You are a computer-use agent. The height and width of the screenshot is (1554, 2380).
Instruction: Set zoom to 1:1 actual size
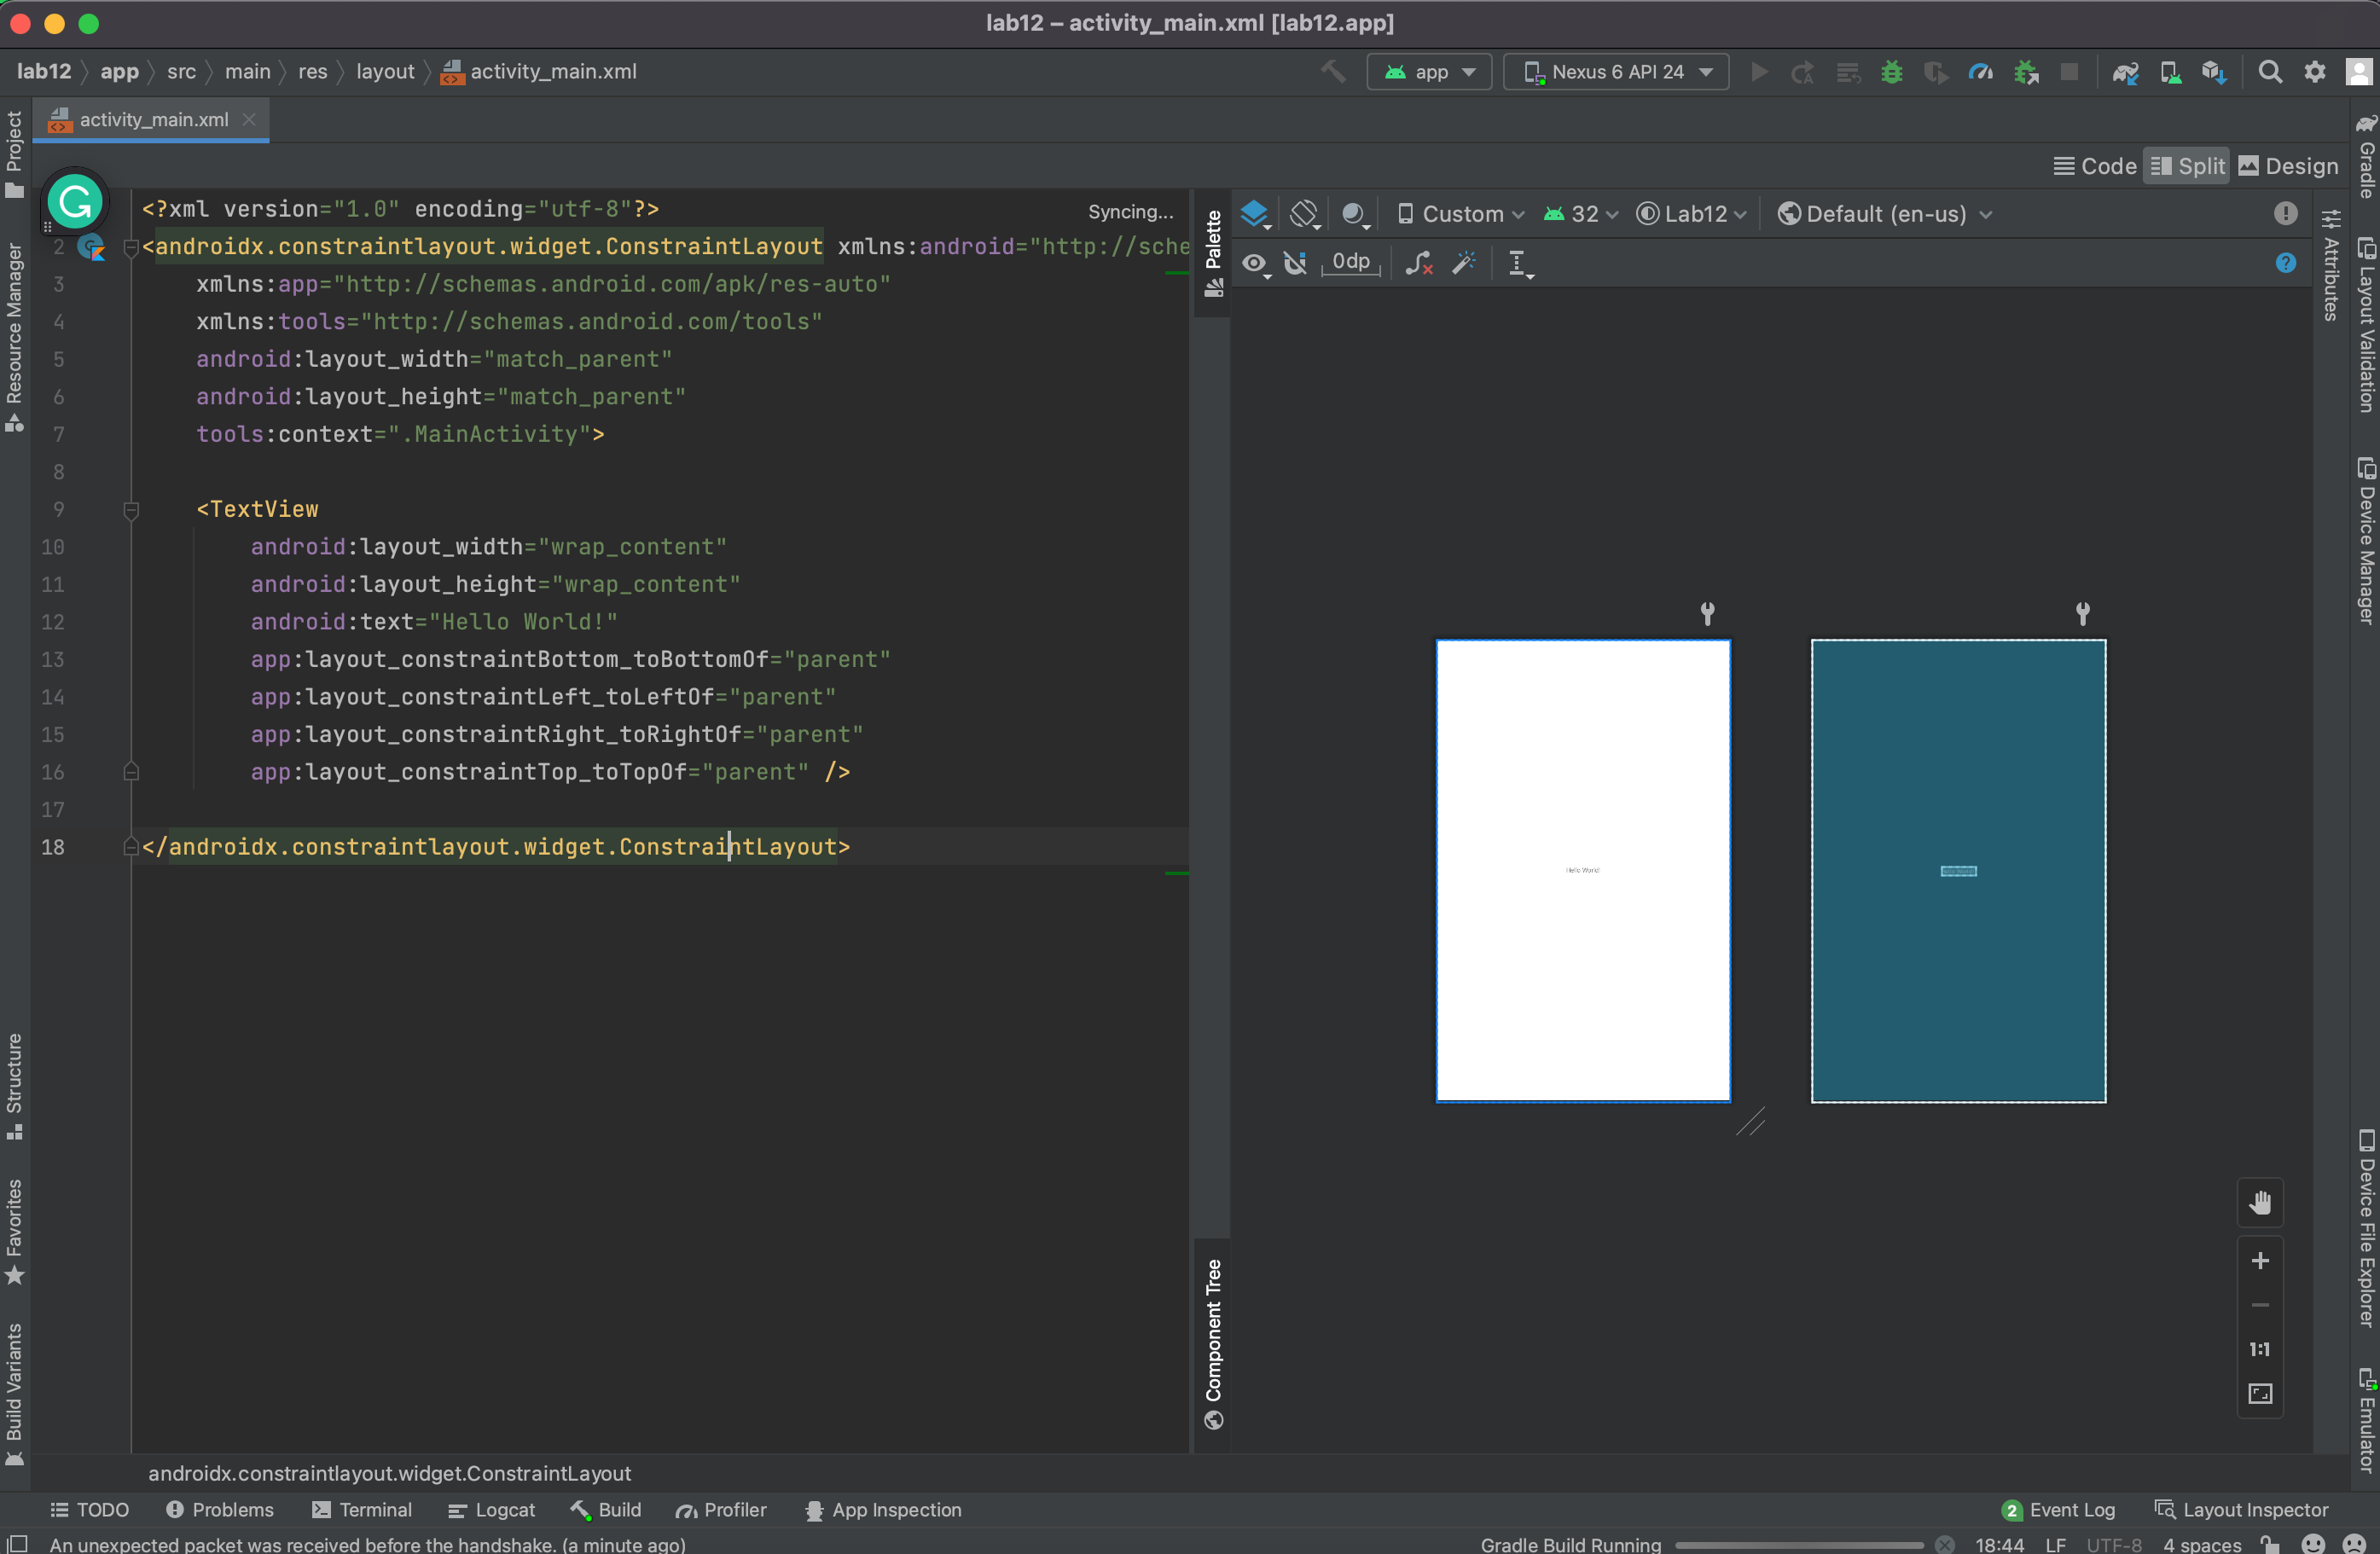pos(2260,1349)
